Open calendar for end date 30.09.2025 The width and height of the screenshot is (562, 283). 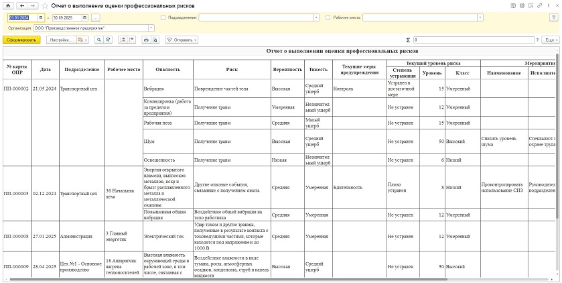click(85, 17)
